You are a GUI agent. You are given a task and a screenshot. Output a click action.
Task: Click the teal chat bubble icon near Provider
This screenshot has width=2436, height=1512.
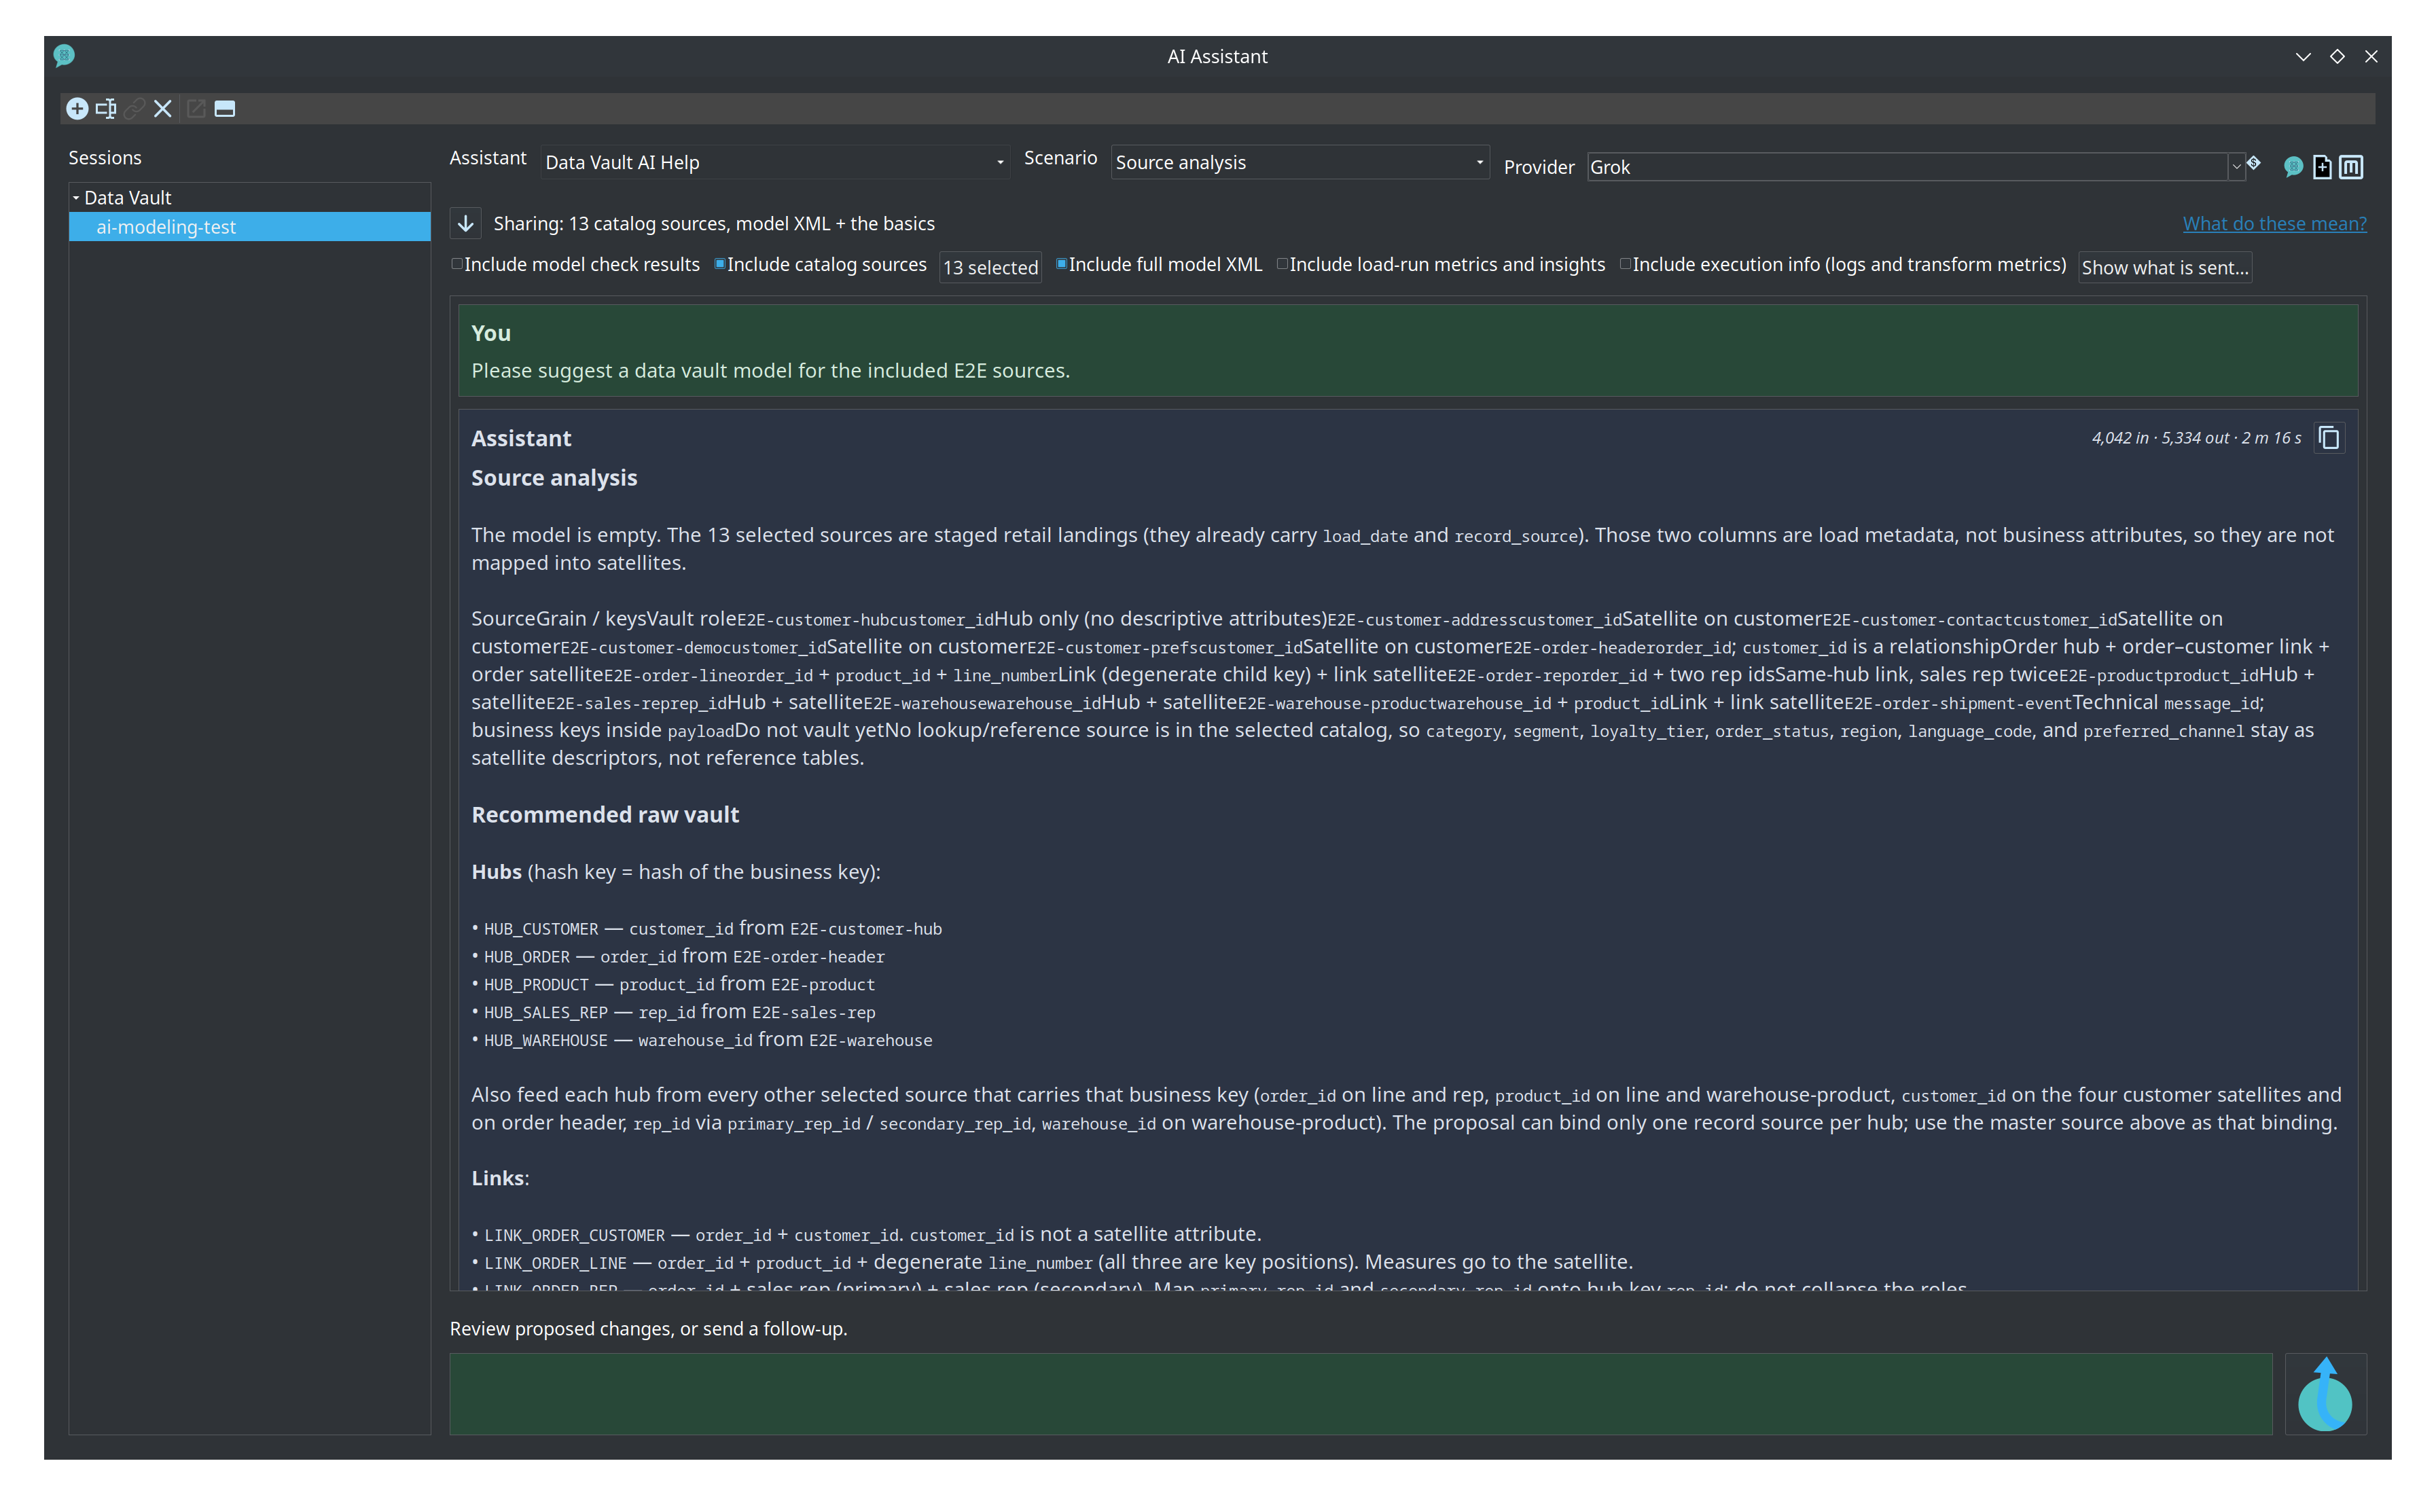(x=2294, y=167)
